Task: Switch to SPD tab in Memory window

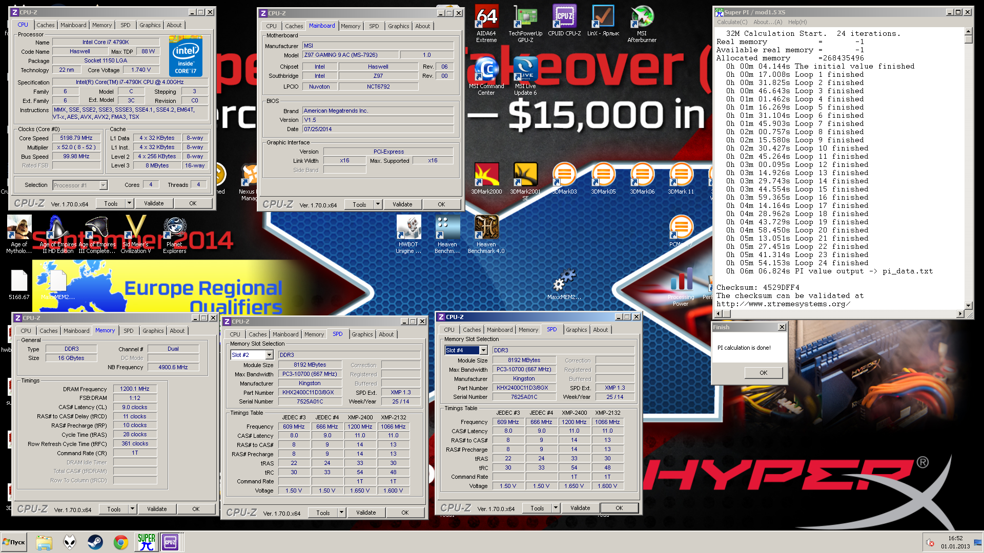Action: coord(129,331)
